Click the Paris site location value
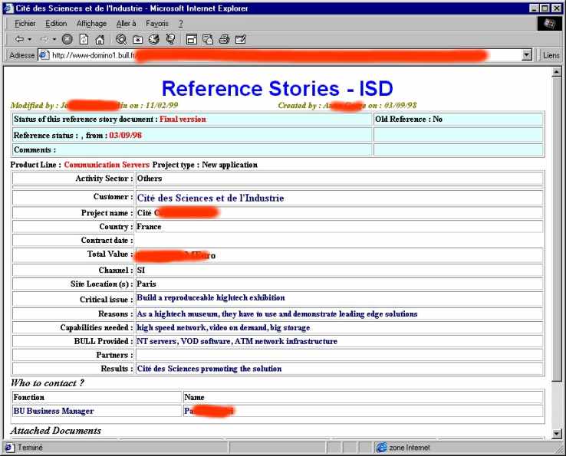 pos(146,284)
